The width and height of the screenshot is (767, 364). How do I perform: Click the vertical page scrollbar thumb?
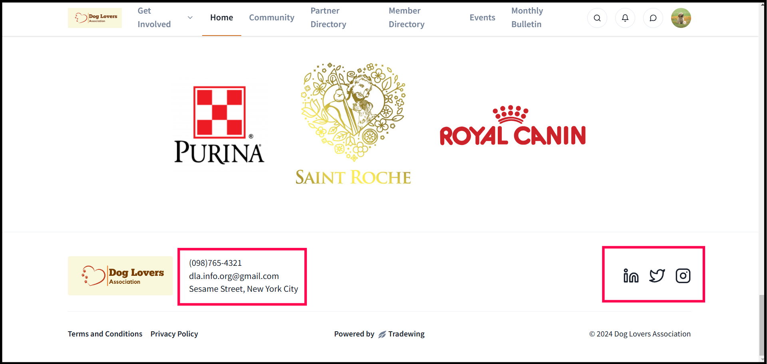coord(762,325)
